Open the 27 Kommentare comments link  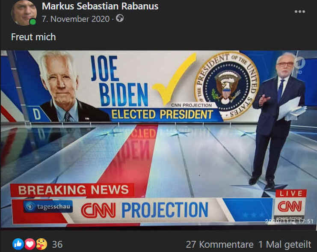(219, 245)
